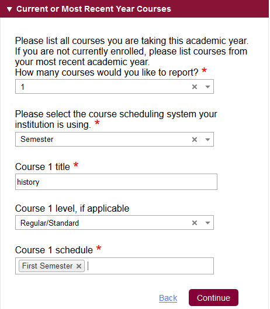The height and width of the screenshot is (309, 270).
Task: Click the Course 1 title field containing history
Action: (116, 182)
